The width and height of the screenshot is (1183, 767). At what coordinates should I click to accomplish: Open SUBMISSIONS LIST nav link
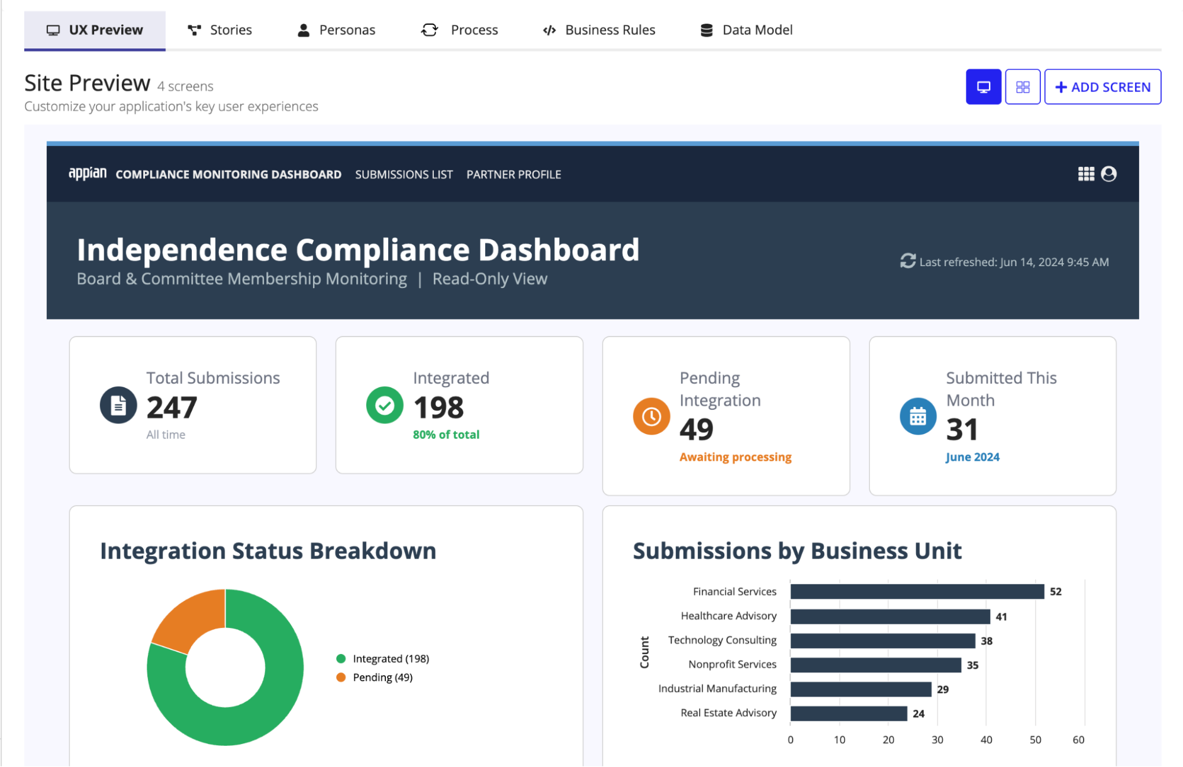[x=404, y=174]
